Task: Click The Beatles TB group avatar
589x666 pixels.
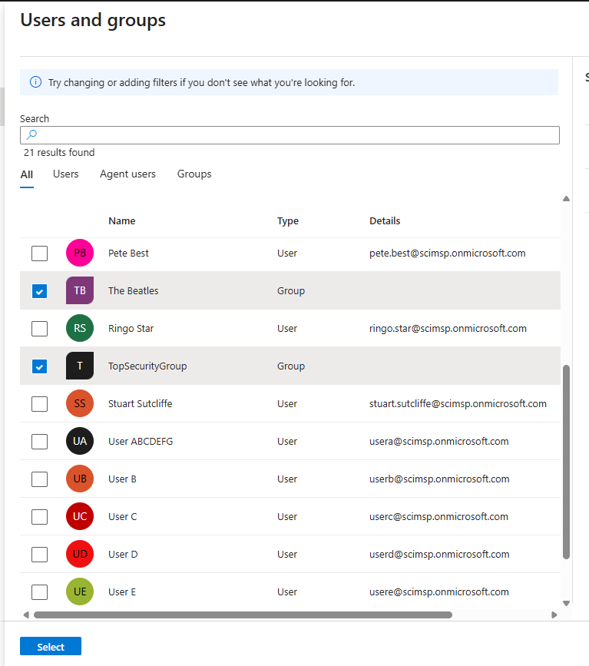Action: click(80, 290)
